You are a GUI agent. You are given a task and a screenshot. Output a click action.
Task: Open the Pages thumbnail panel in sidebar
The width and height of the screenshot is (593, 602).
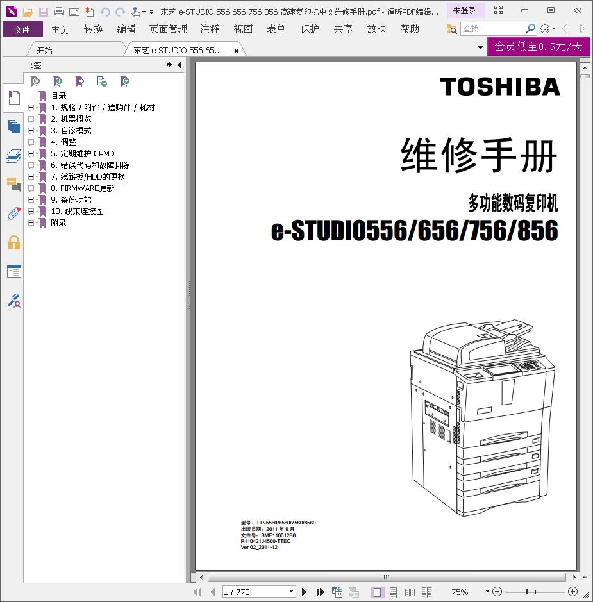14,126
